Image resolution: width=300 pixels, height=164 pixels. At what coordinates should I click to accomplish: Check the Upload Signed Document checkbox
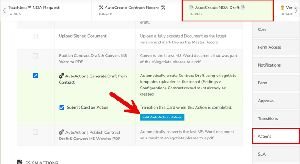pos(35,36)
